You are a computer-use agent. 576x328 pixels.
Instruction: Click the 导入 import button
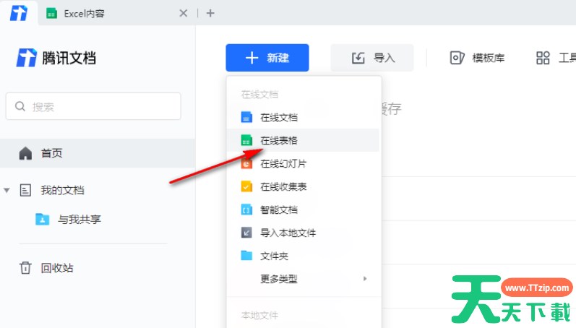(x=373, y=58)
